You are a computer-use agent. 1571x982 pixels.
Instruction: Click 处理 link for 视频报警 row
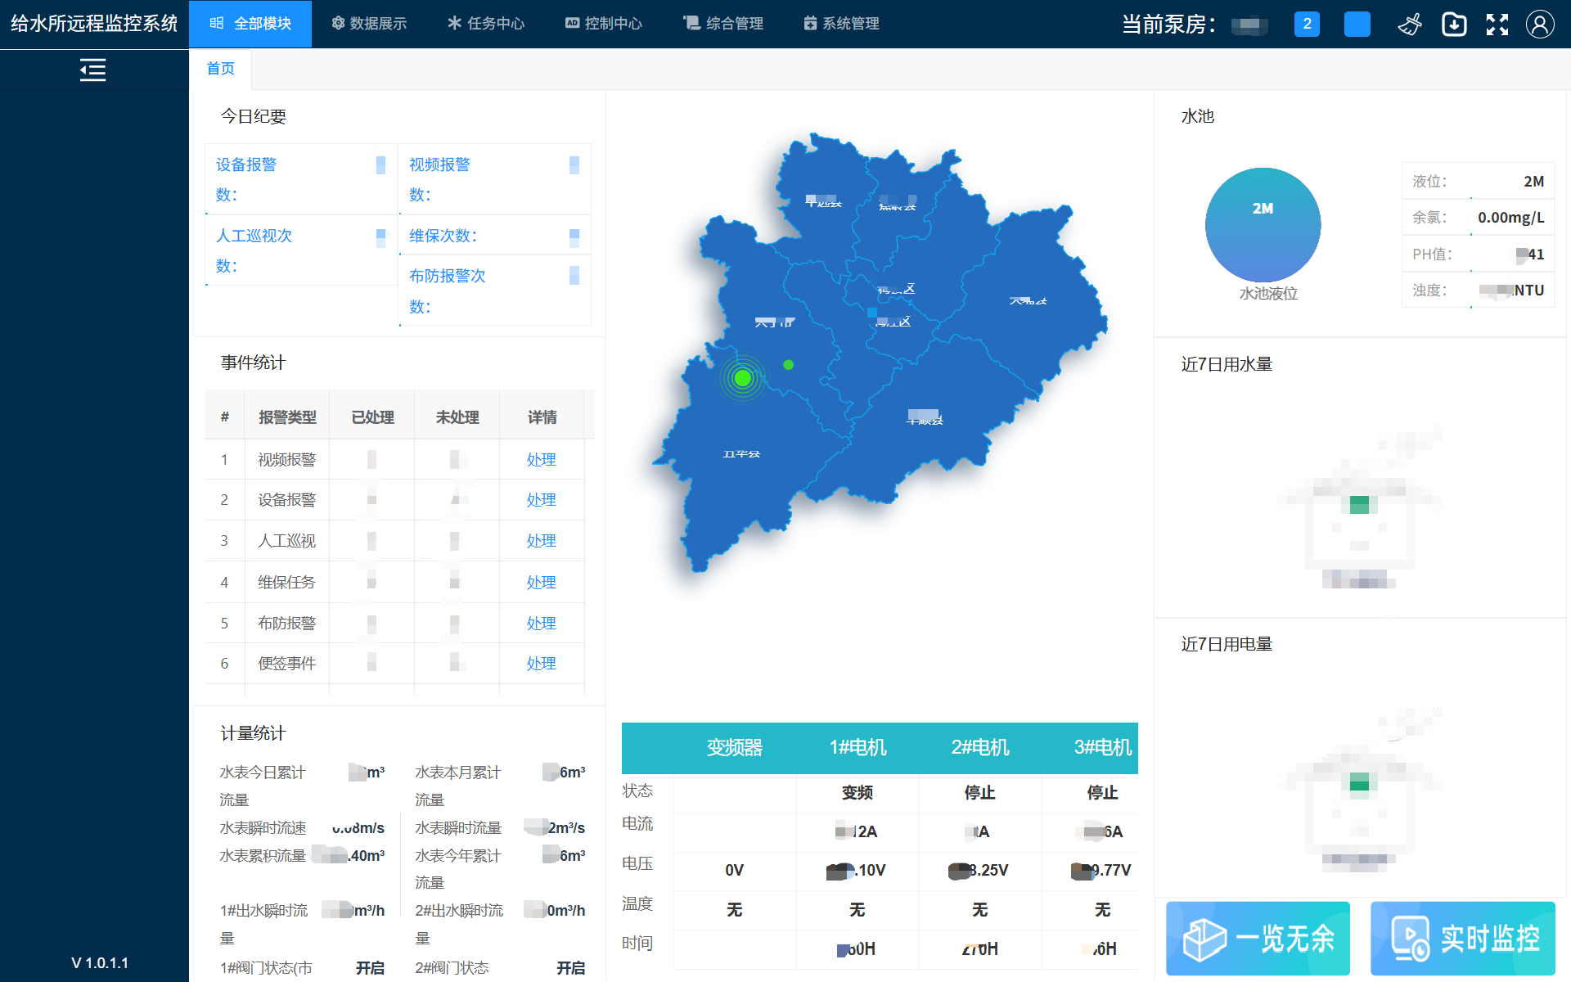[541, 460]
